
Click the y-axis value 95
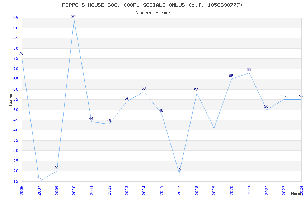click(16, 18)
